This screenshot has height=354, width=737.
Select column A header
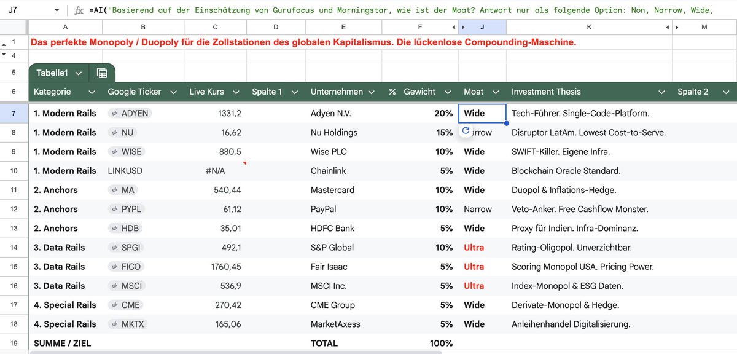(x=65, y=27)
